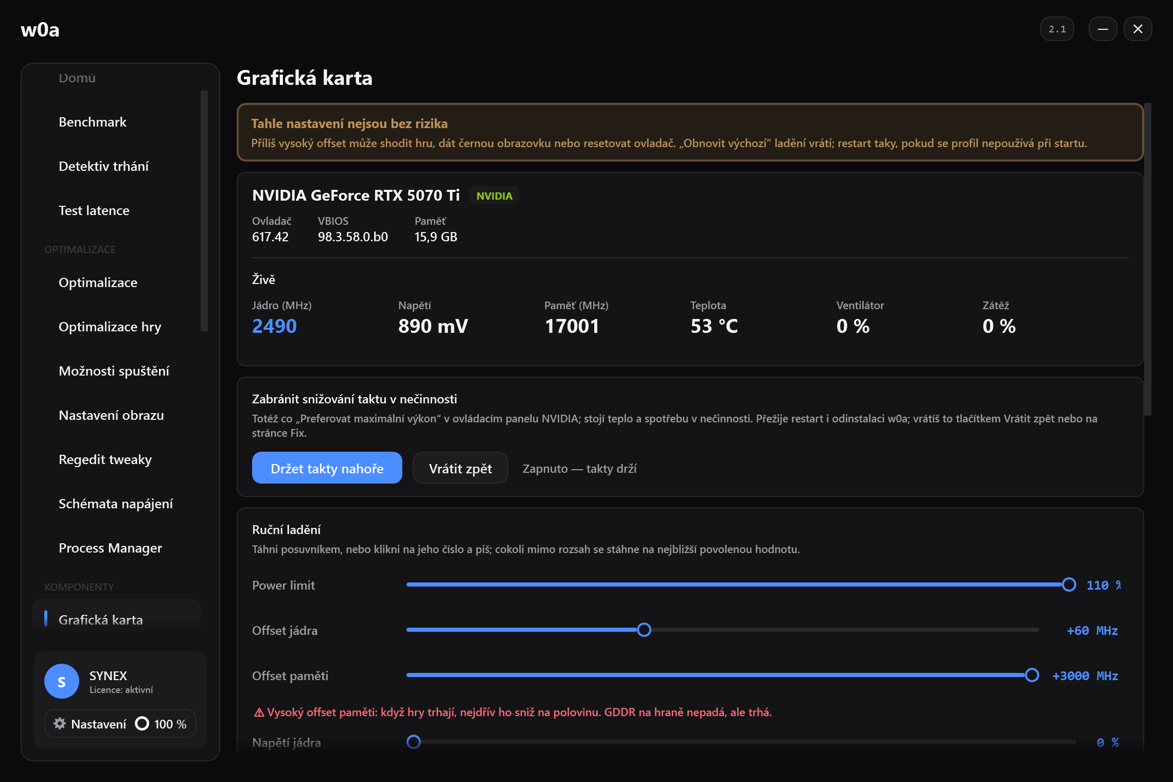Go to Test latence
This screenshot has height=782, width=1173.
coord(94,210)
